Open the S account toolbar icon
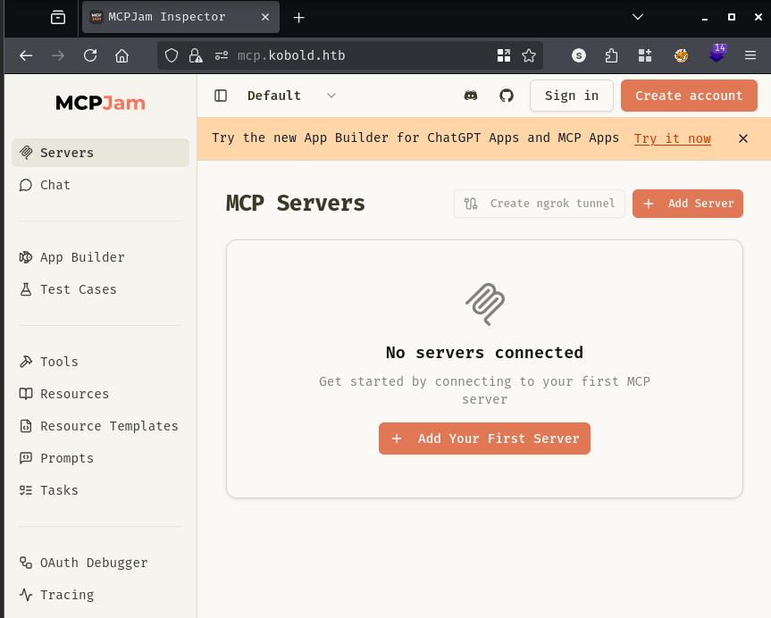The height and width of the screenshot is (618, 771). [579, 55]
